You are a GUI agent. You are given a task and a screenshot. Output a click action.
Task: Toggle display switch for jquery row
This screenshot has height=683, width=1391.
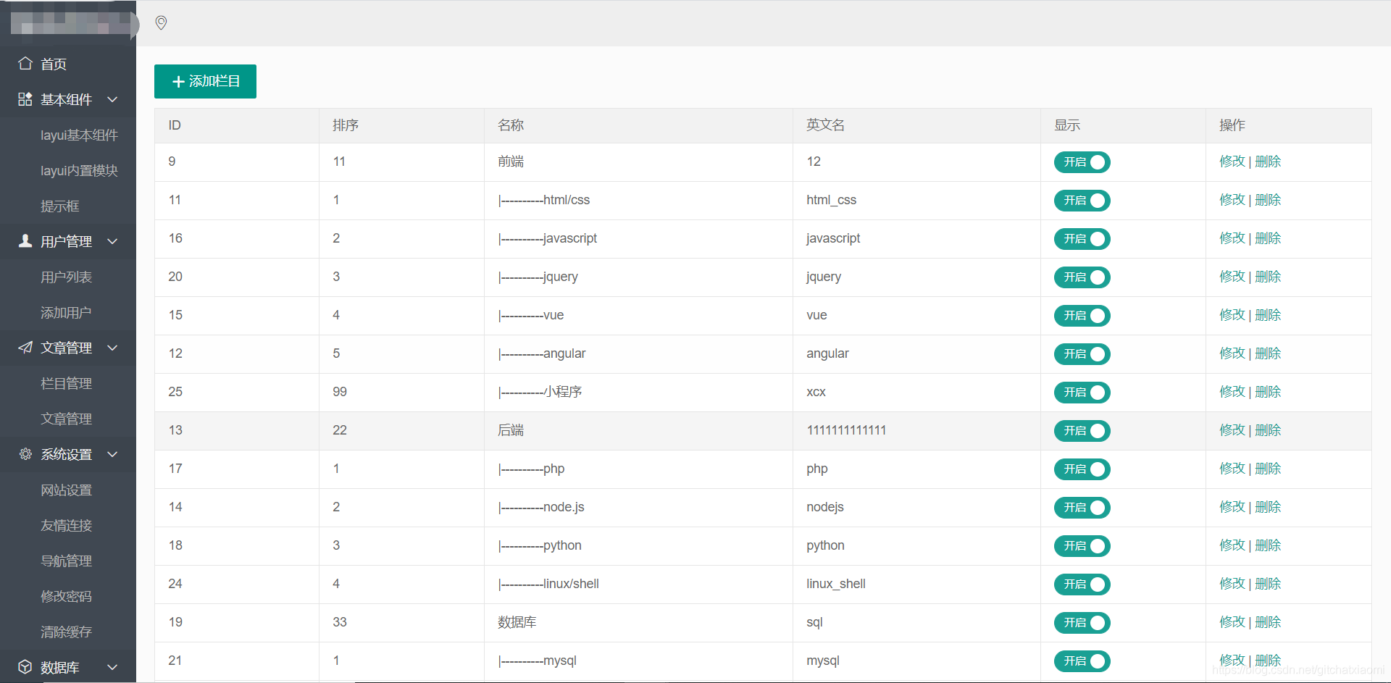coord(1082,277)
